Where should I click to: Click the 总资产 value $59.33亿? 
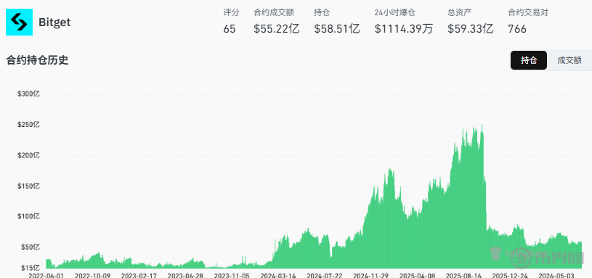point(471,29)
